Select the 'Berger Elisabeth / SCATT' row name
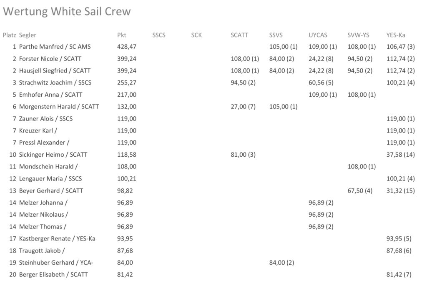This screenshot has height=288, width=427. point(53,274)
